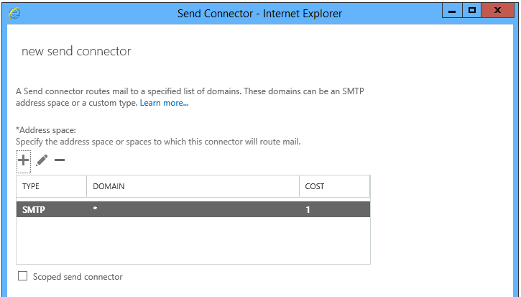Click the new send connector heading
The height and width of the screenshot is (297, 521).
click(76, 51)
